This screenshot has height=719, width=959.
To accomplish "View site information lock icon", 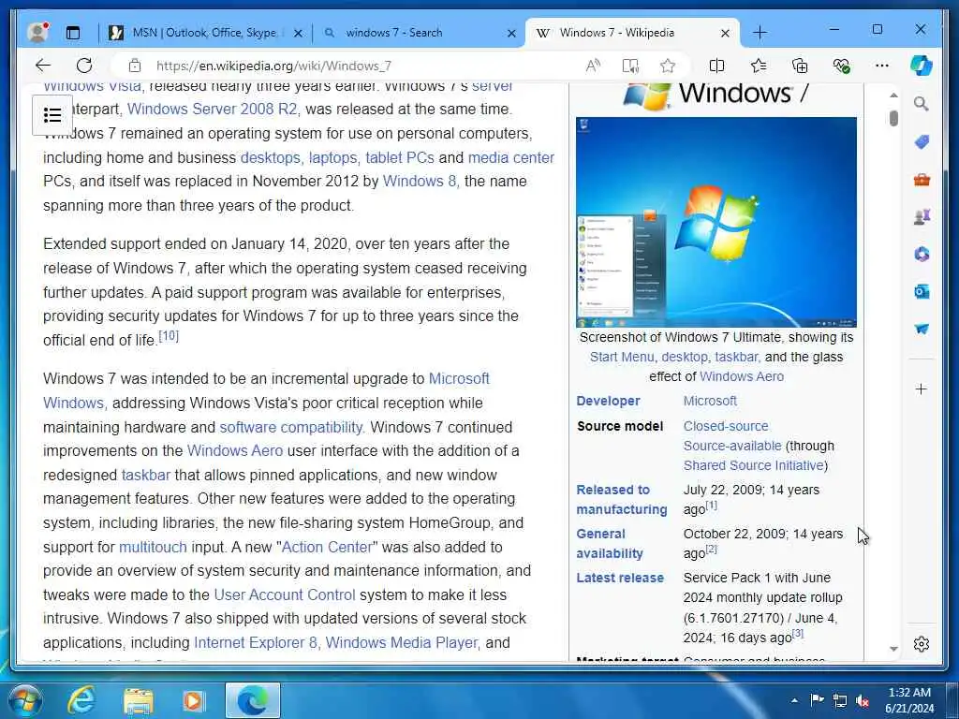I will (135, 66).
